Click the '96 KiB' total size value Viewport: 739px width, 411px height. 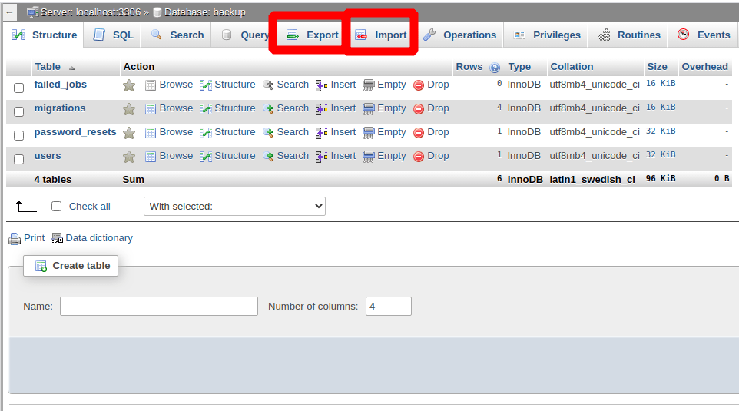(661, 179)
